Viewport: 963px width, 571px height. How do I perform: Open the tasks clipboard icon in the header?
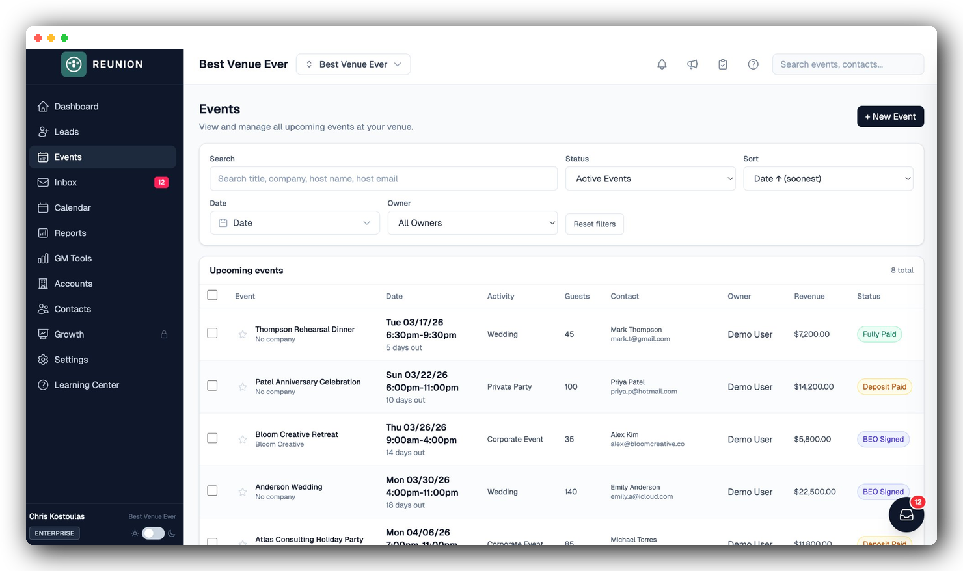(x=722, y=64)
